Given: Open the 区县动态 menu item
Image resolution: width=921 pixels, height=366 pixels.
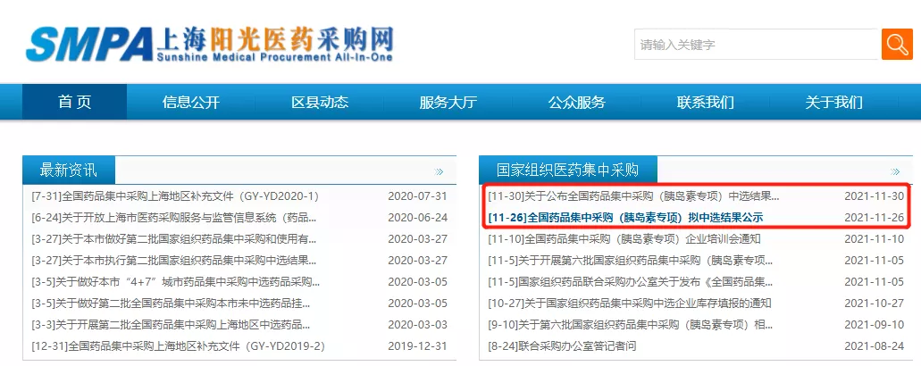Looking at the screenshot, I should pos(320,102).
